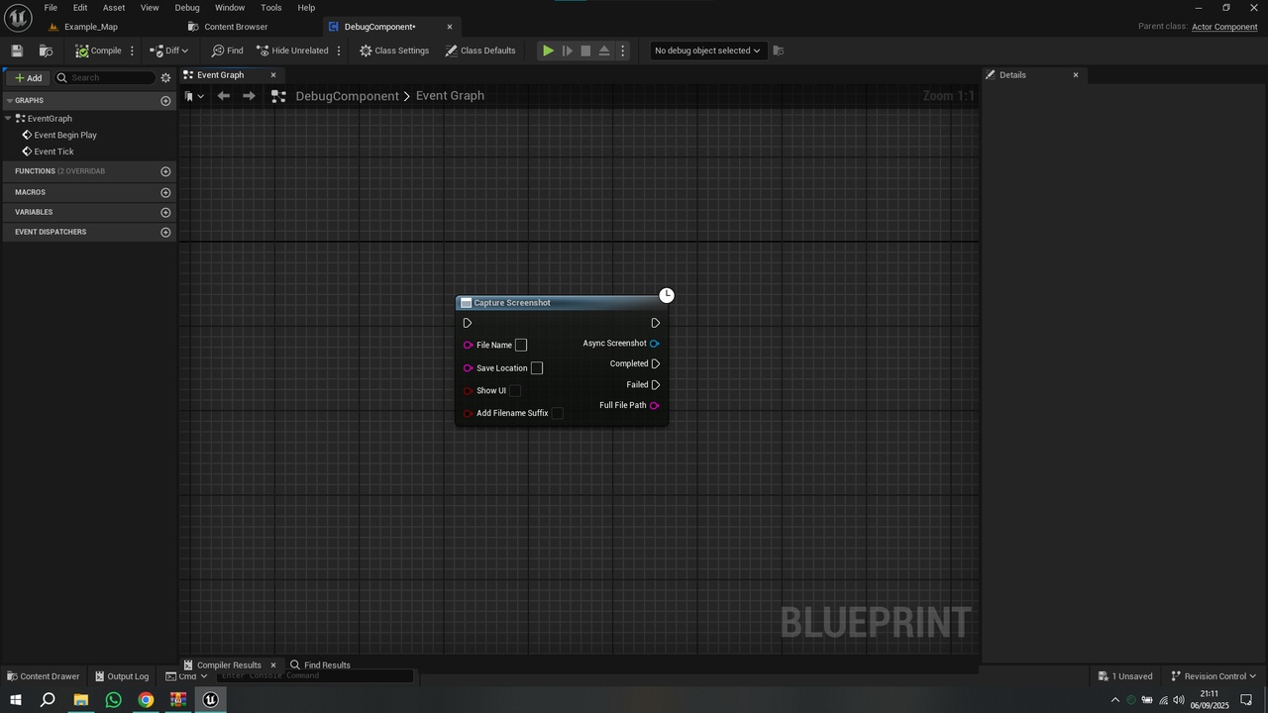Compile the DebugComponent blueprint
This screenshot has height=713, width=1268.
98,51
